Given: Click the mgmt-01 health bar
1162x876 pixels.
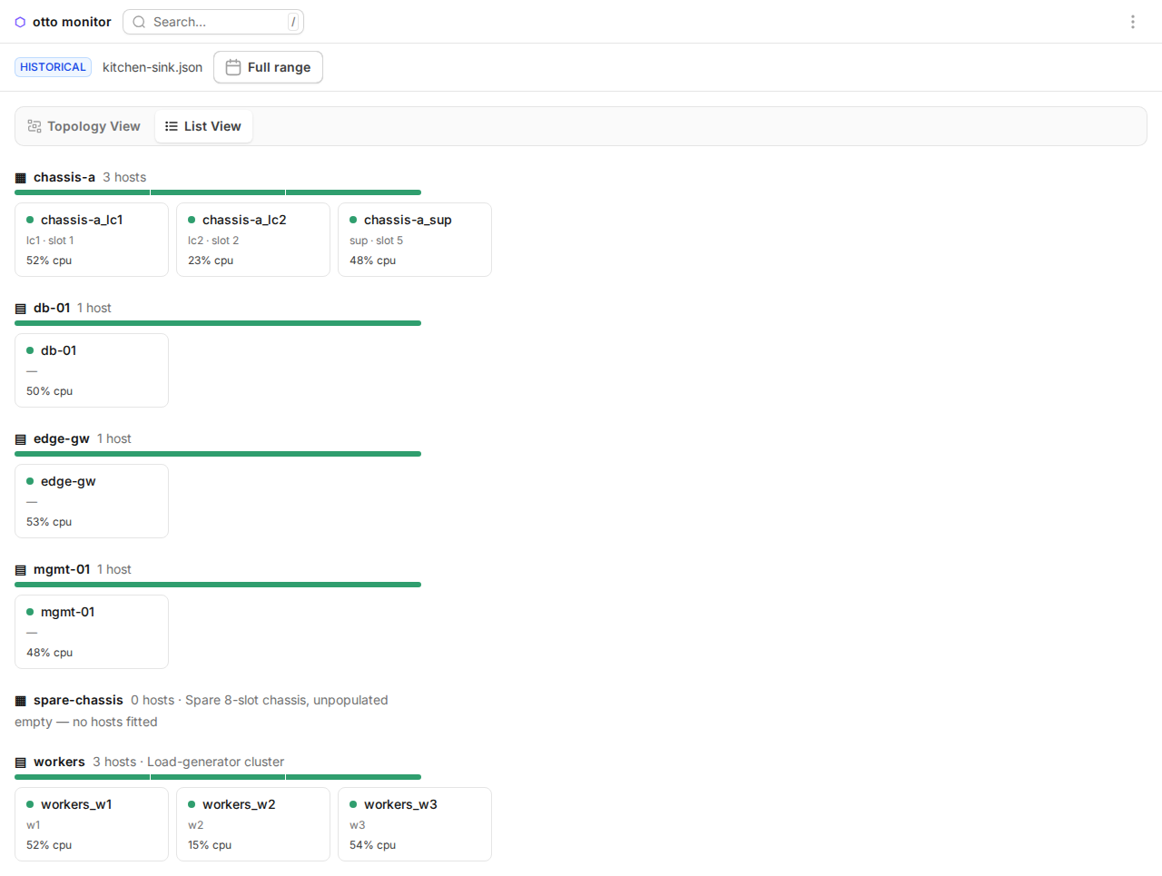Looking at the screenshot, I should point(218,585).
